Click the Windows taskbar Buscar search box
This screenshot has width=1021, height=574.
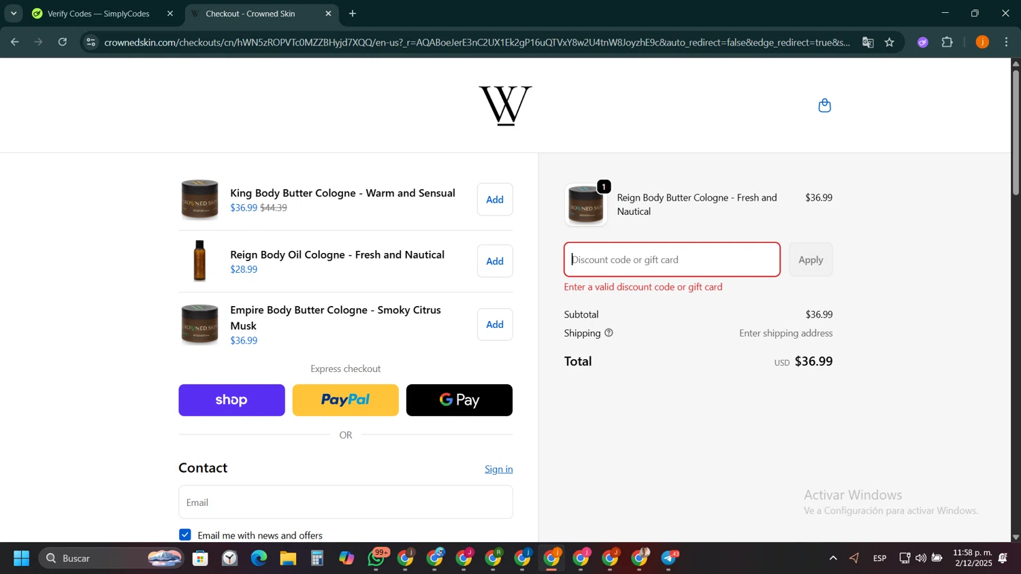(x=112, y=558)
